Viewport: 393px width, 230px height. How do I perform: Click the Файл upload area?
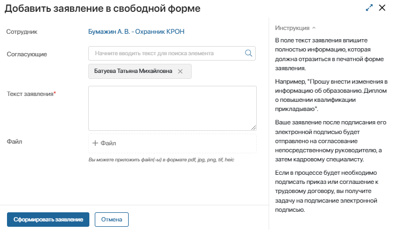[172, 143]
